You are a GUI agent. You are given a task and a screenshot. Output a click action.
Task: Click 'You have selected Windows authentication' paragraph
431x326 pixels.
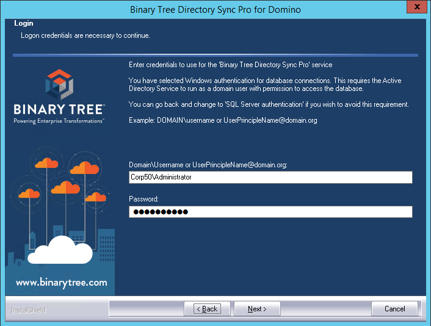coord(265,85)
